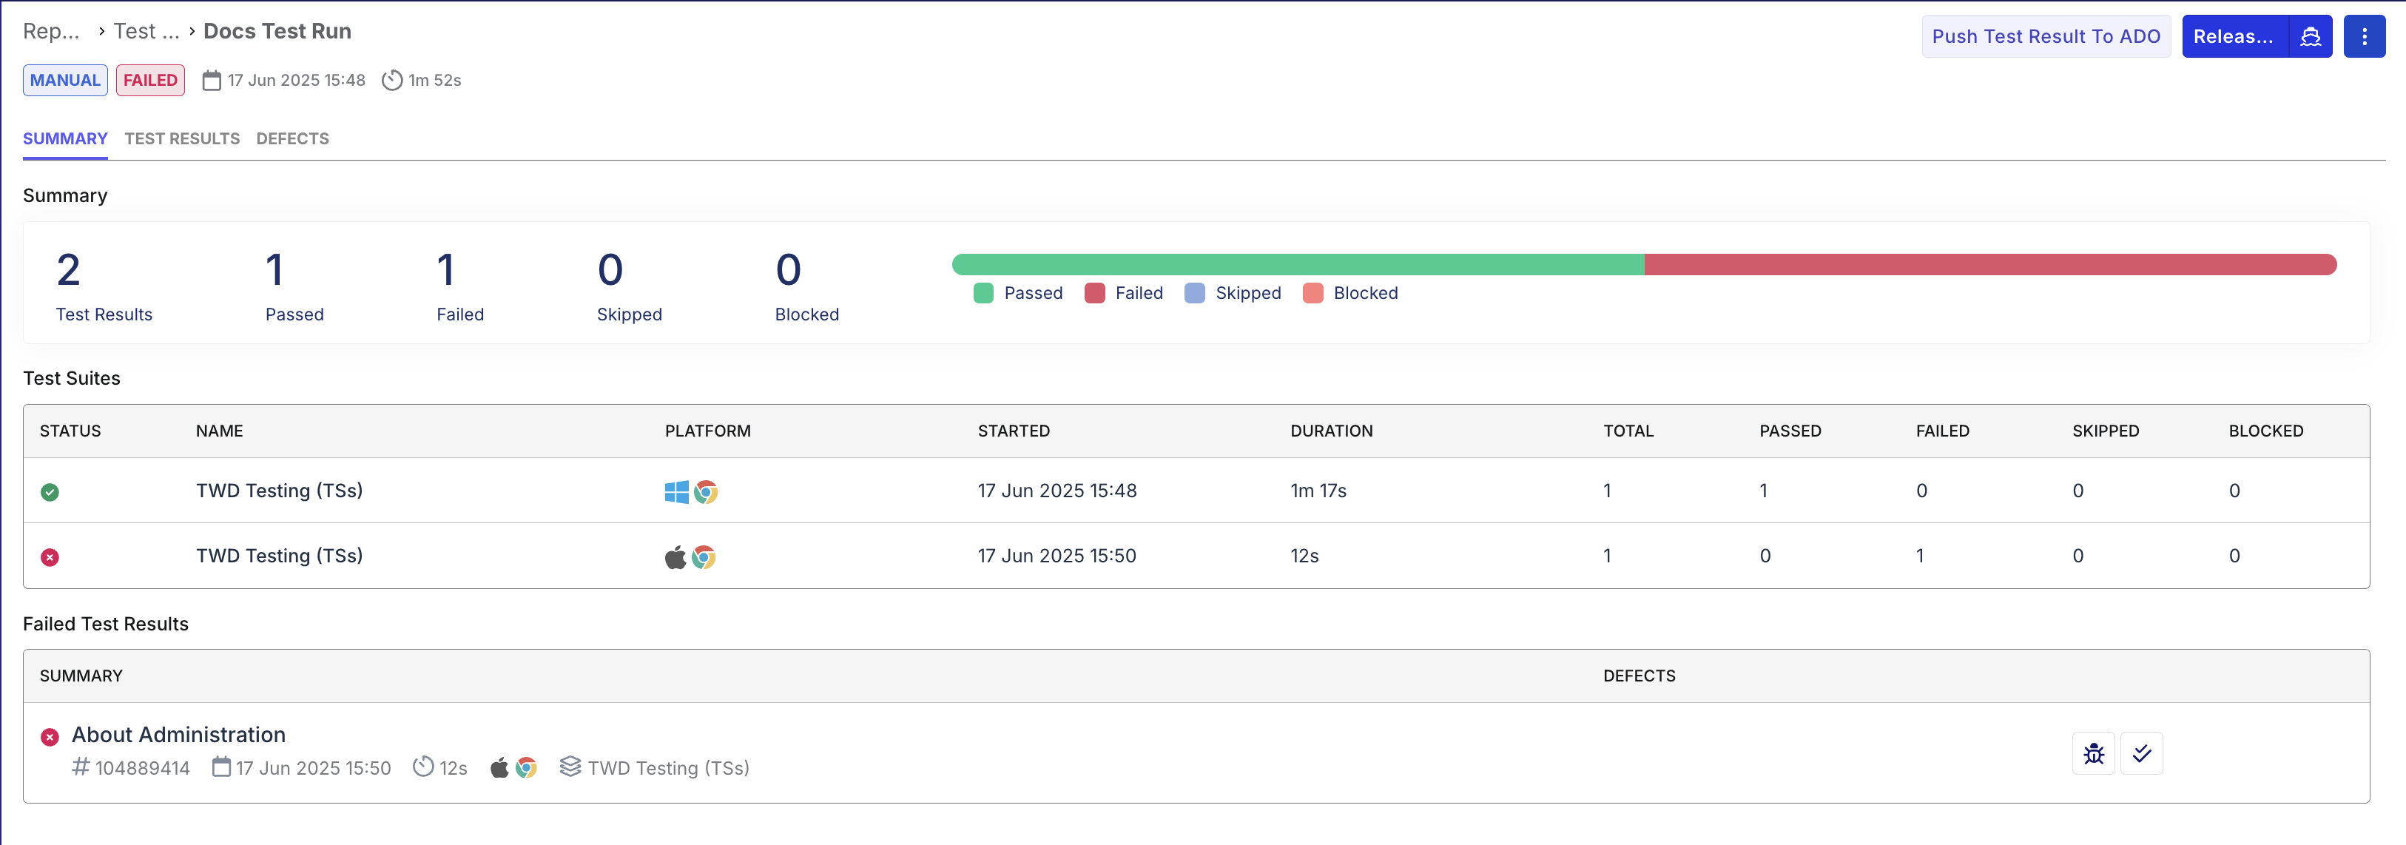Click the red failed status icon for macOS suite
This screenshot has height=845, width=2406.
coord(50,557)
